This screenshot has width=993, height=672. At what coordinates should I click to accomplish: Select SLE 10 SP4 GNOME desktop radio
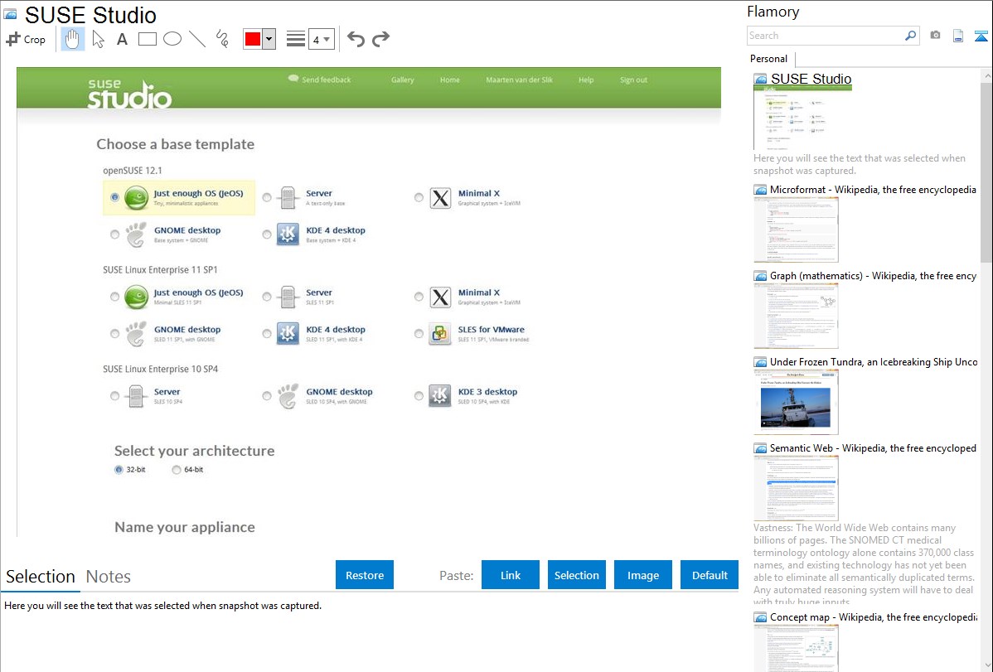[x=267, y=396]
